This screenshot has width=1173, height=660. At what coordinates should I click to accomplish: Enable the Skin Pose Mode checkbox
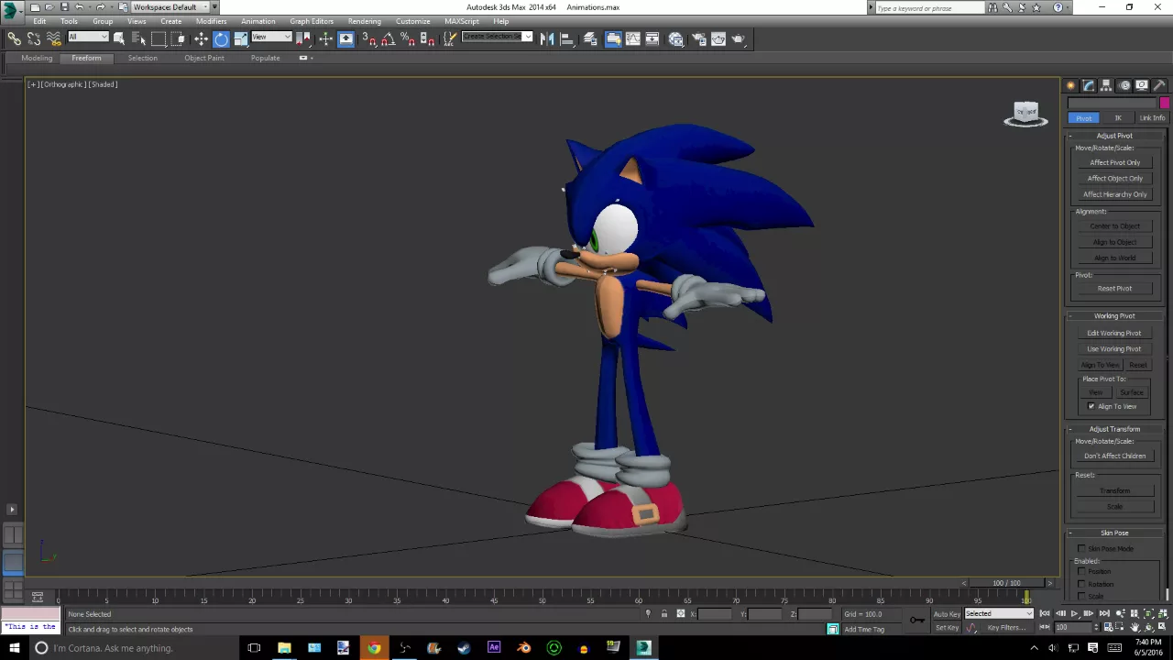[1082, 549]
